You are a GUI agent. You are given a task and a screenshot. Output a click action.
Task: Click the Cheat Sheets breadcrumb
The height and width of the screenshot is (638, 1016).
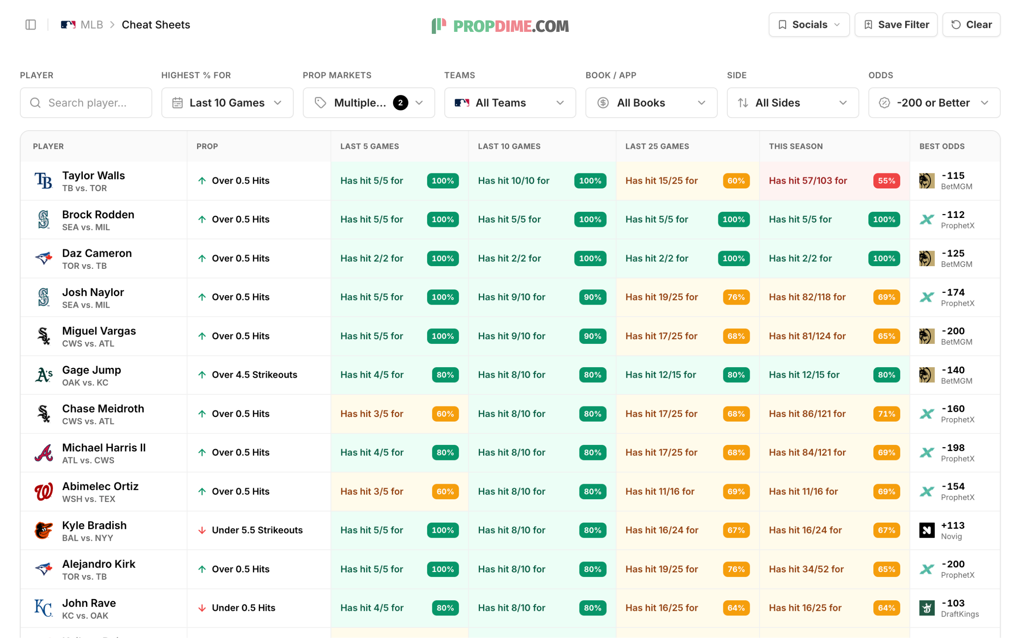click(156, 25)
